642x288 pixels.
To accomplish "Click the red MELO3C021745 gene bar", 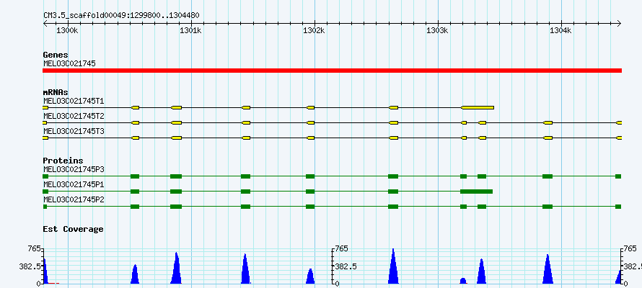I will pyautogui.click(x=332, y=71).
